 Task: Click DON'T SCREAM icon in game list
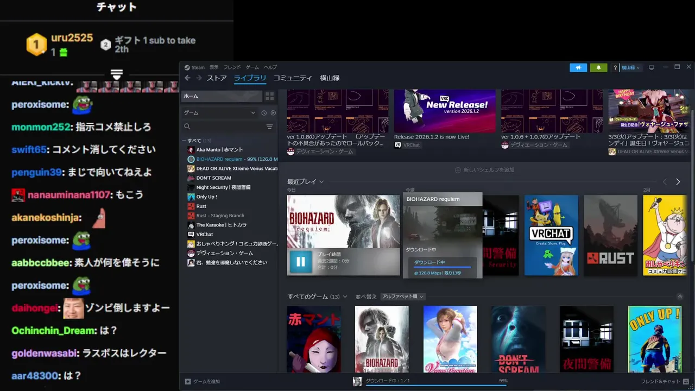[191, 178]
